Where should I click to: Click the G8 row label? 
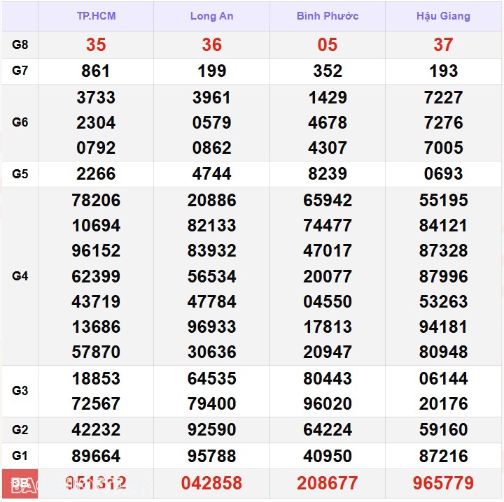click(20, 45)
